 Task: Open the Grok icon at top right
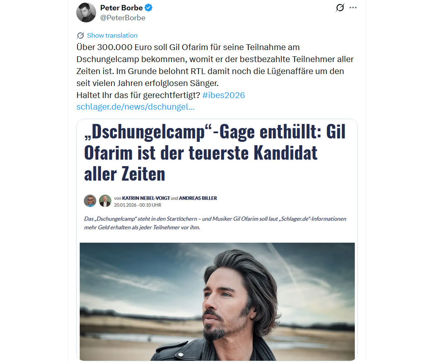(x=340, y=7)
